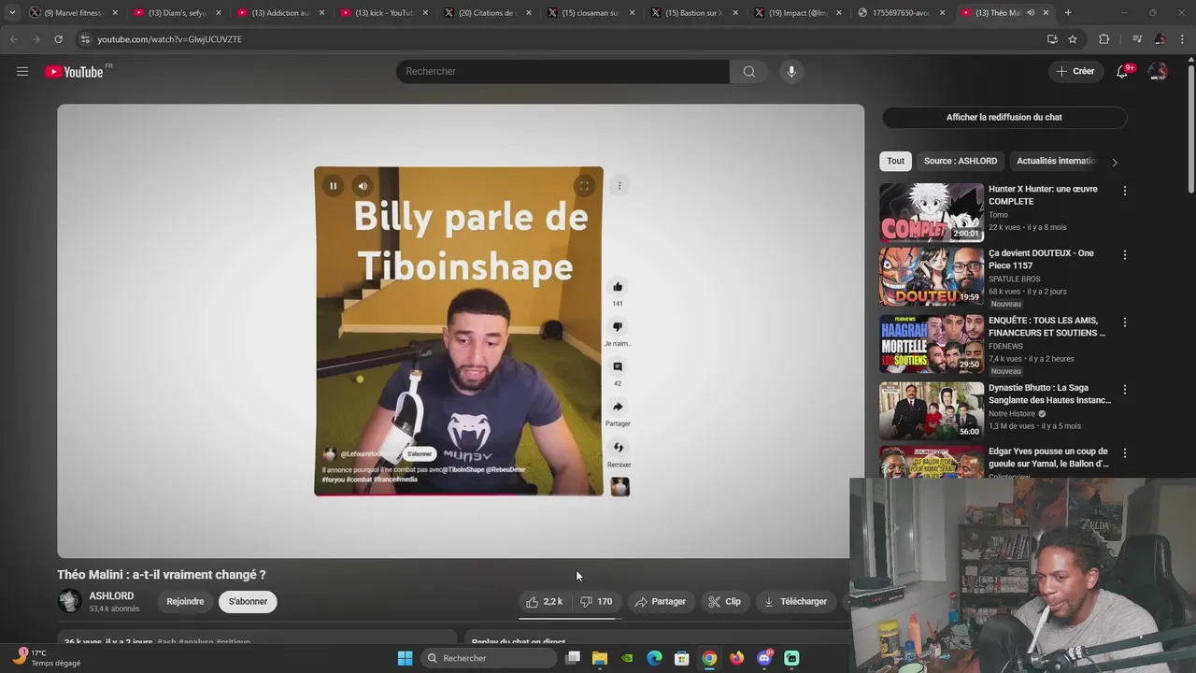This screenshot has height=673, width=1196.
Task: Show the chat replay panel
Action: (x=1004, y=117)
